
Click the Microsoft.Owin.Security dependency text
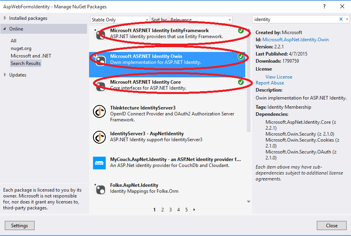[x=300, y=134]
